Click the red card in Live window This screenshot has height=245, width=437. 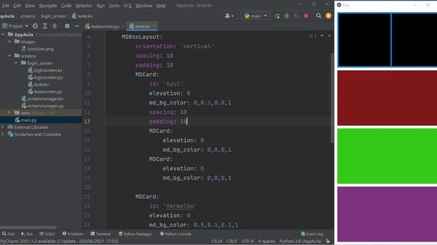tap(387, 98)
